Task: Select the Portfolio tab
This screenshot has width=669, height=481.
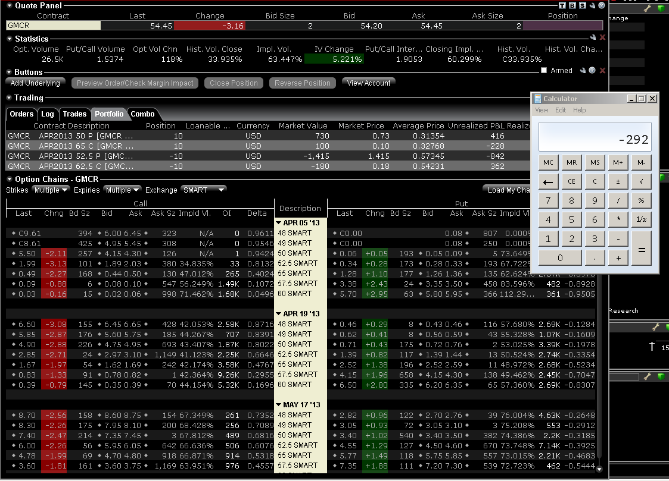Action: tap(109, 114)
